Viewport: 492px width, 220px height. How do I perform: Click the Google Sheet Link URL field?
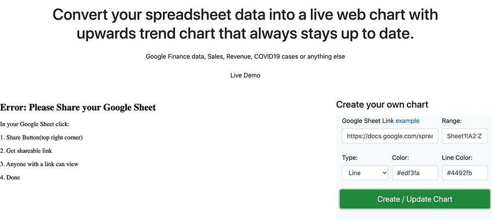click(x=390, y=136)
